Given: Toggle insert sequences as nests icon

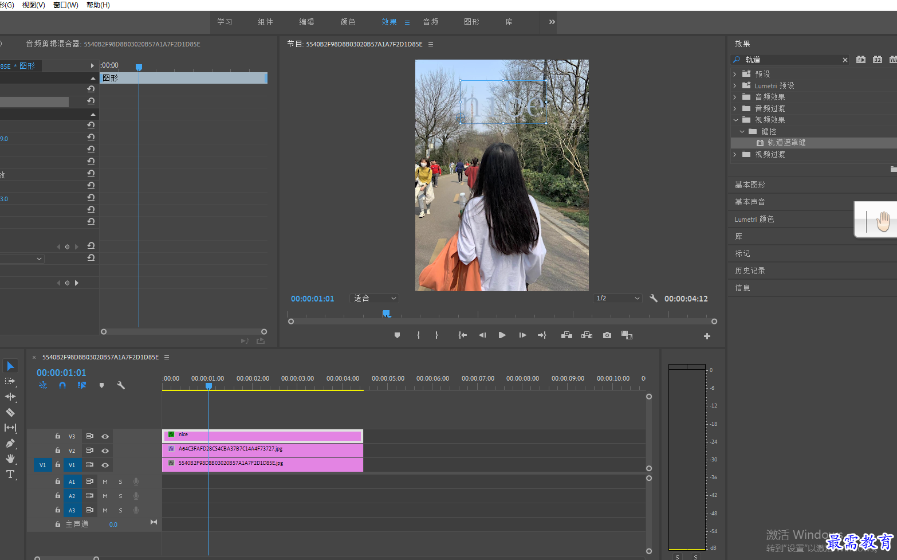Looking at the screenshot, I should 43,385.
